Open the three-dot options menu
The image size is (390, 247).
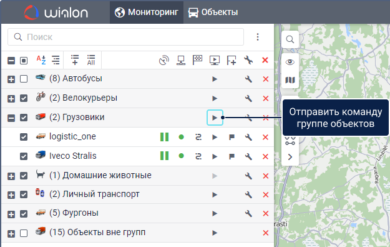coord(258,37)
